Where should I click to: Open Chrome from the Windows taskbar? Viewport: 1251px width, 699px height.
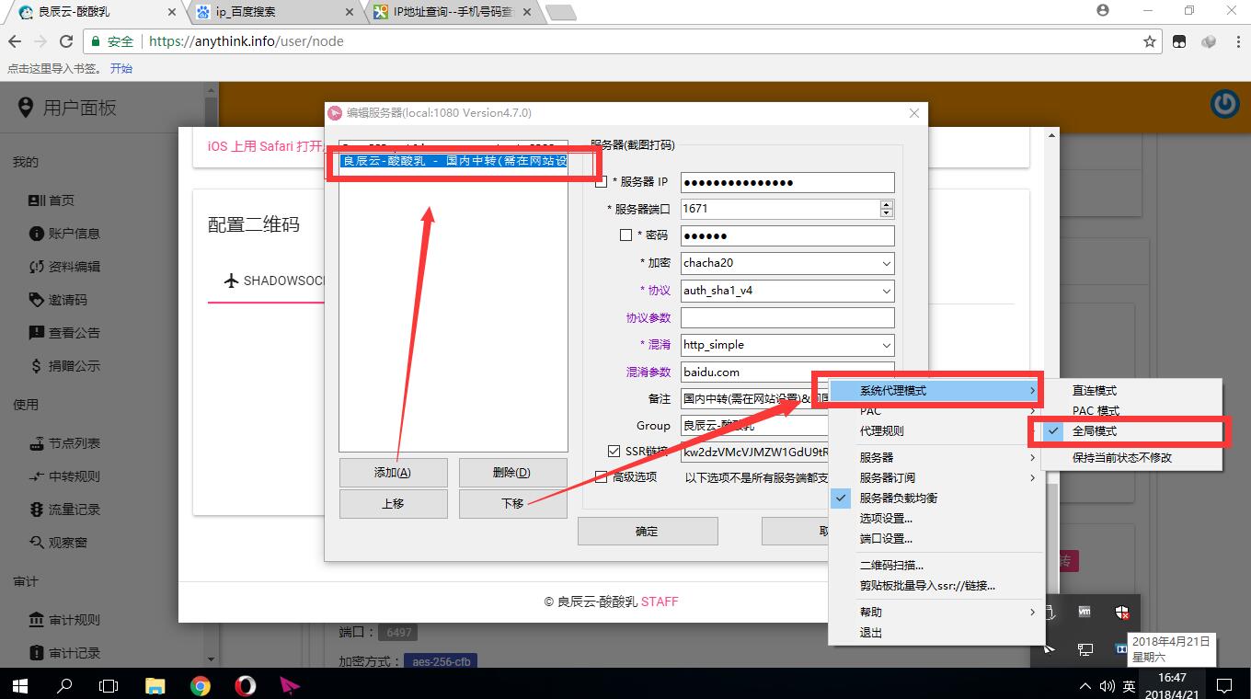201,685
